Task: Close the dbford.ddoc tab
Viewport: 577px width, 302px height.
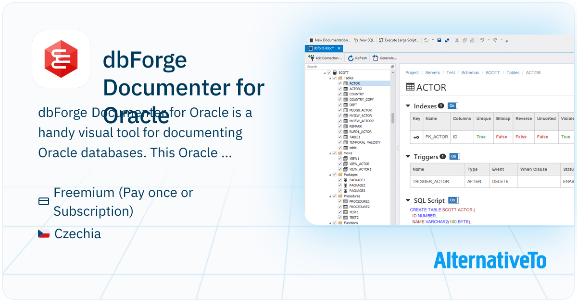Action: (339, 48)
